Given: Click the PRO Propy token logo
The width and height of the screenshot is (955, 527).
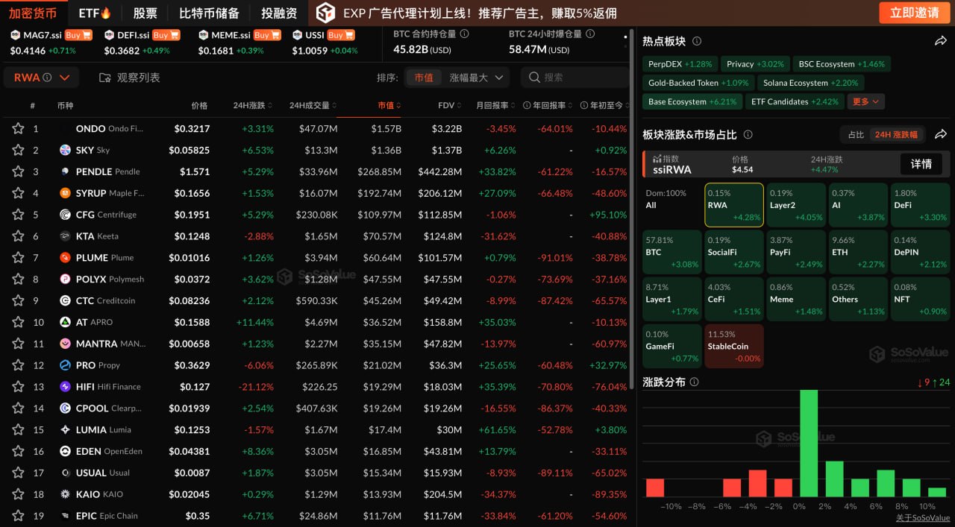Looking at the screenshot, I should click(65, 365).
